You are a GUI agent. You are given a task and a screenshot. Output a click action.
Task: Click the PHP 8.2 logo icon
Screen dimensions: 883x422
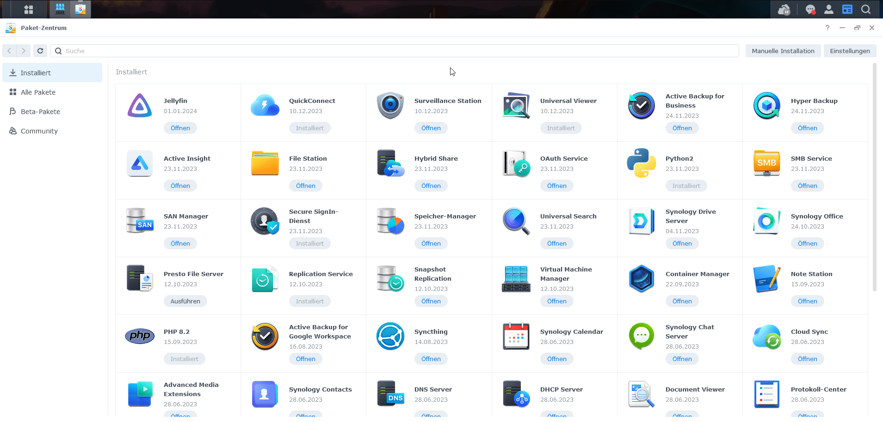(x=140, y=336)
